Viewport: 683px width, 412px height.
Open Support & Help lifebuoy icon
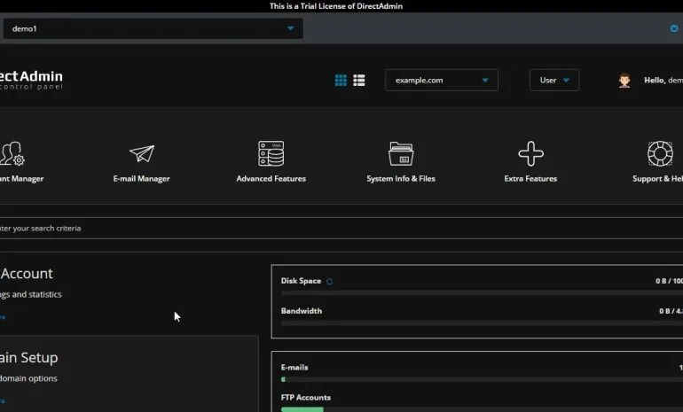[660, 153]
